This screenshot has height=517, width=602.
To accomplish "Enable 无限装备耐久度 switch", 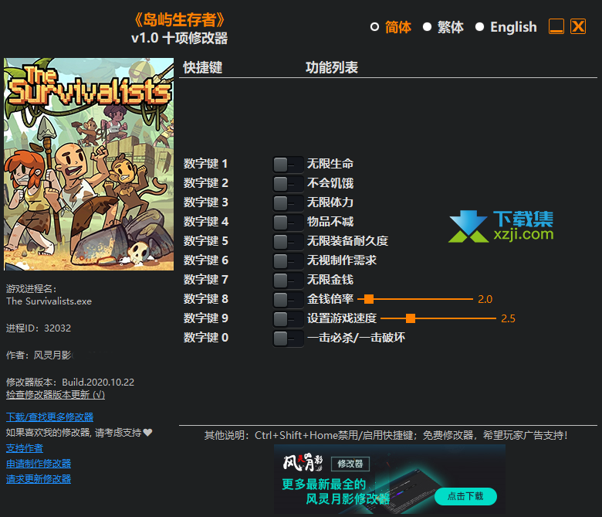I will pyautogui.click(x=288, y=242).
